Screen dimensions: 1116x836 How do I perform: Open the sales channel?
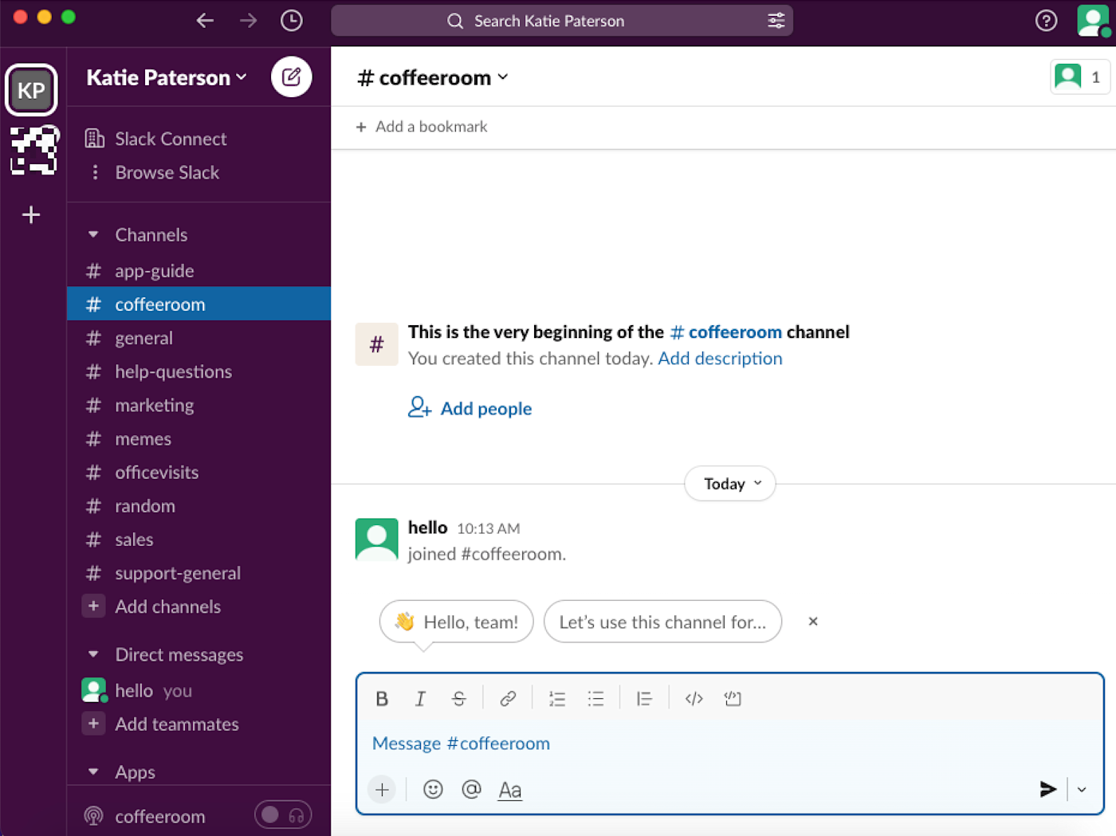[199, 540]
